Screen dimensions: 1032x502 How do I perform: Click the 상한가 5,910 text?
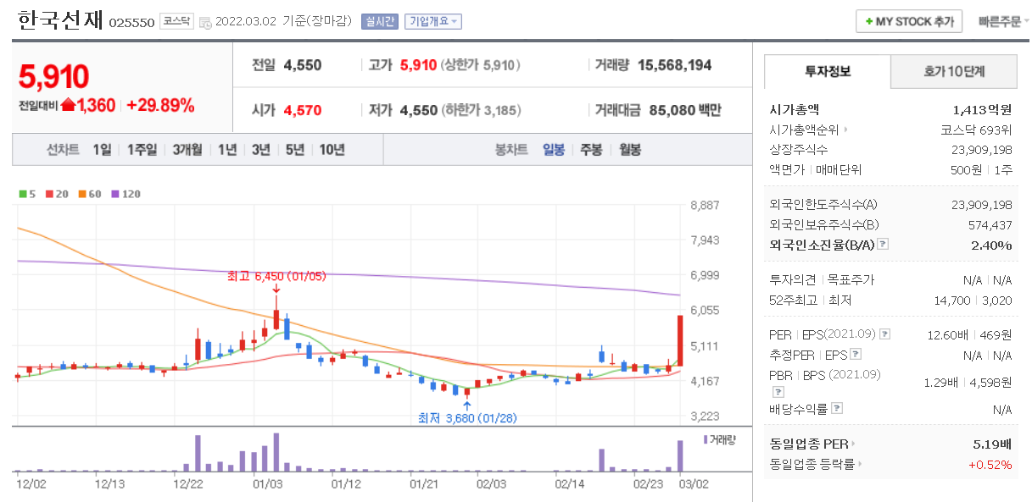481,65
